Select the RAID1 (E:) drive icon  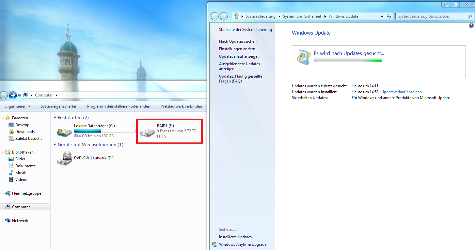click(x=147, y=132)
